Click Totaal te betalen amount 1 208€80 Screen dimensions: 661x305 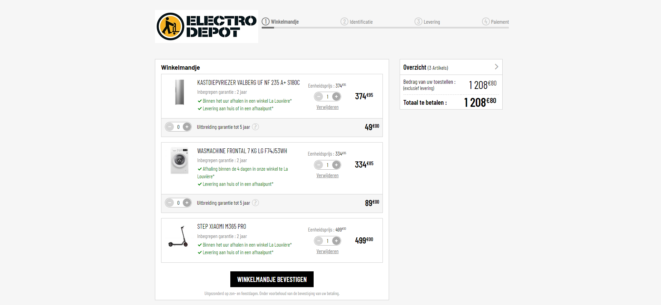(480, 102)
